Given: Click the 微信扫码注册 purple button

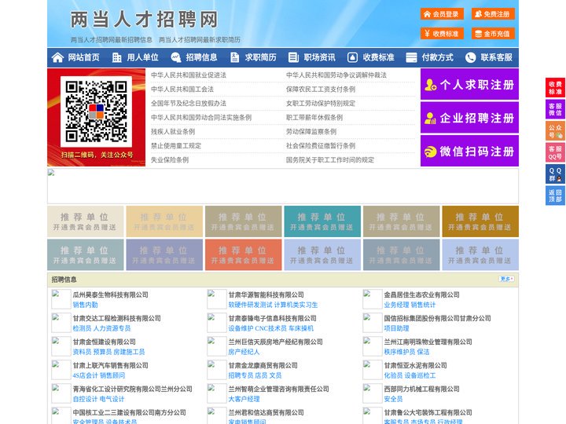Looking at the screenshot, I should [469, 151].
